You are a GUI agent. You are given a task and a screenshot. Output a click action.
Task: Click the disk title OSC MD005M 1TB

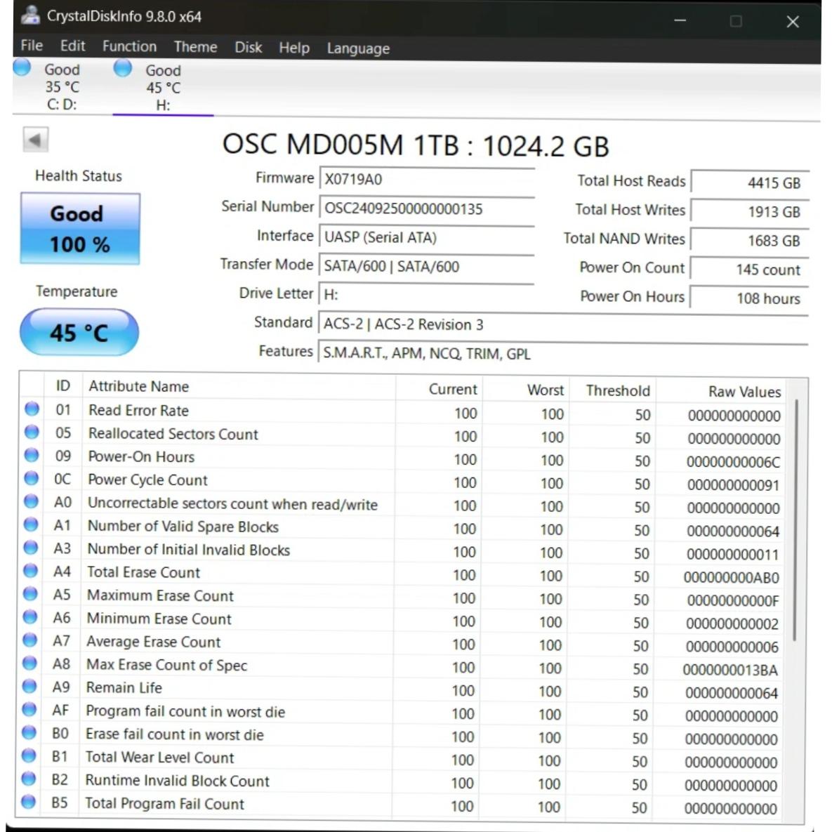416,145
